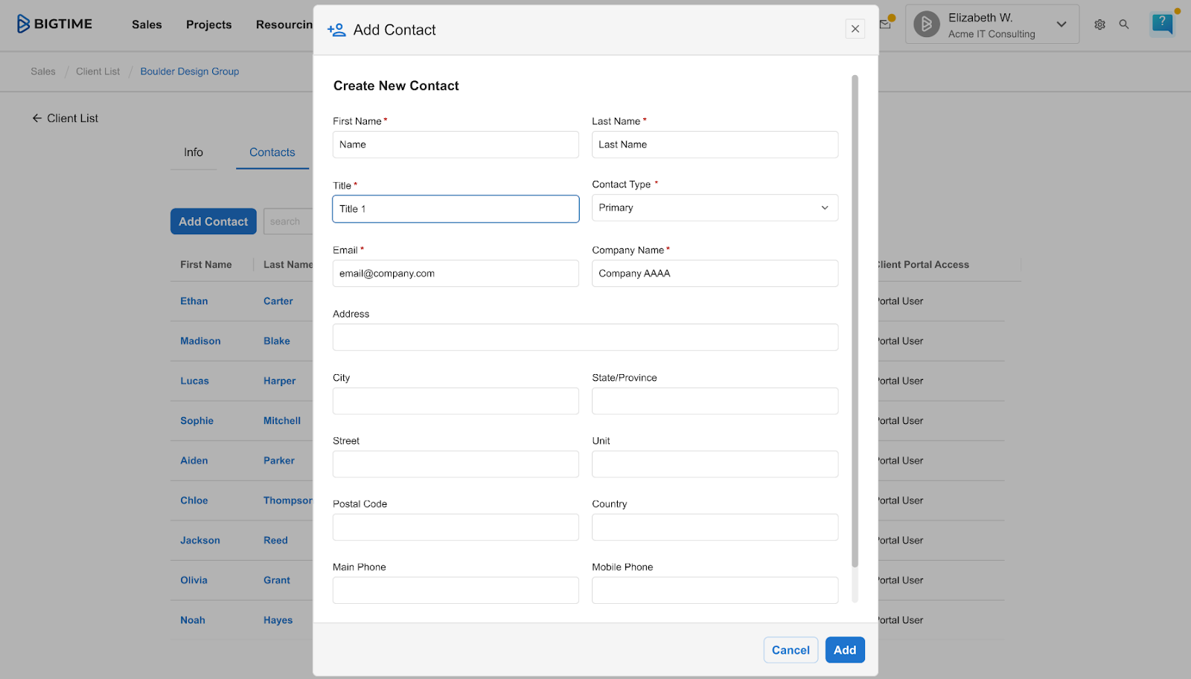The width and height of the screenshot is (1191, 679).
Task: Click the search magnifier icon
Action: point(1124,24)
